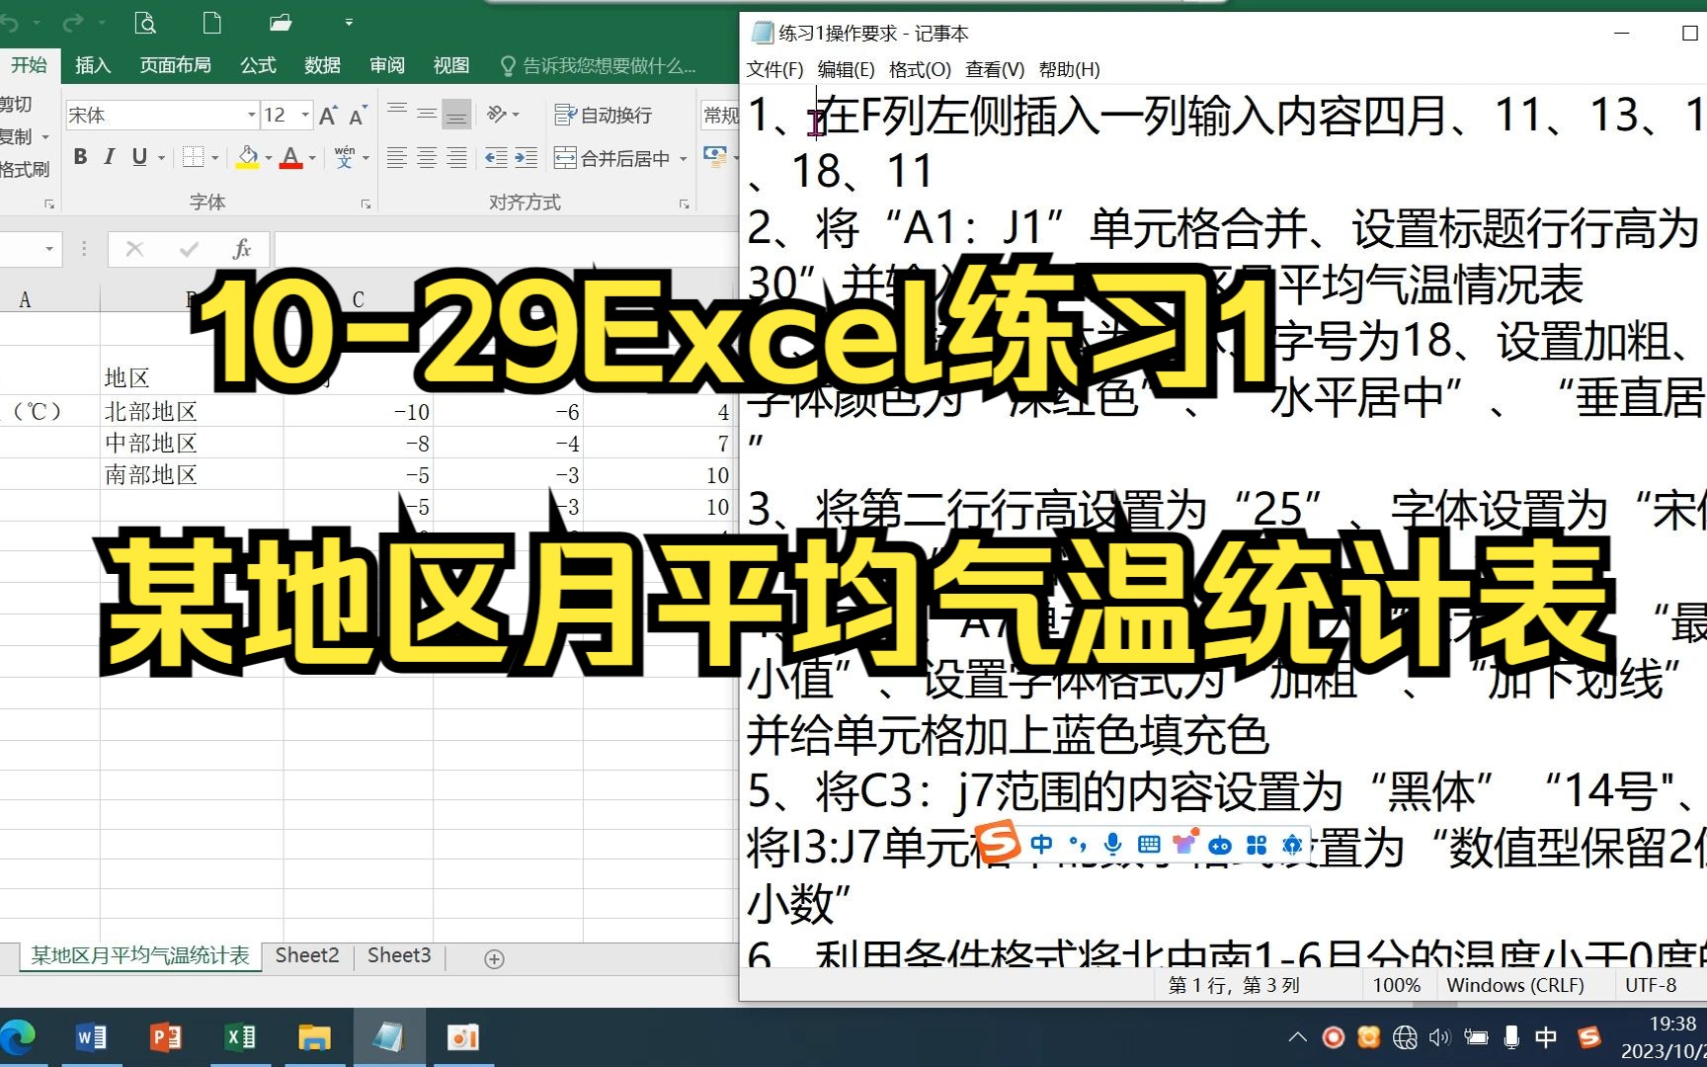Click the new sheet plus button
This screenshot has height=1067, width=1707.
coord(492,958)
